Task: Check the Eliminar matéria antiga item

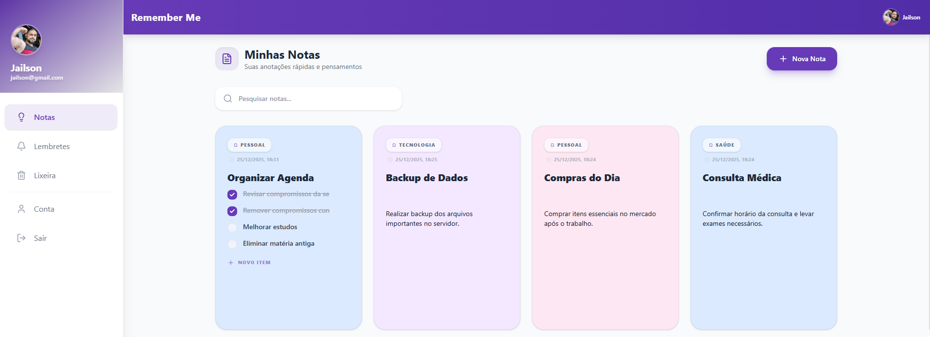Action: (x=232, y=244)
